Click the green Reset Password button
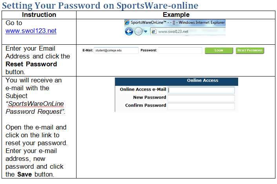 pyautogui.click(x=250, y=51)
